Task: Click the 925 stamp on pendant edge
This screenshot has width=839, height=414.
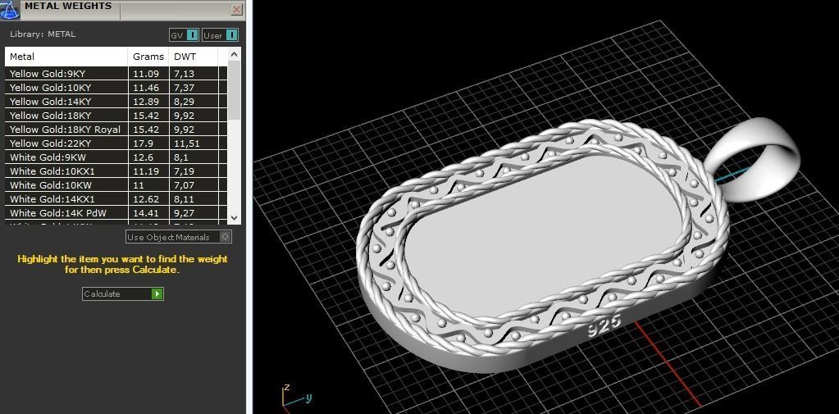Action: [604, 325]
